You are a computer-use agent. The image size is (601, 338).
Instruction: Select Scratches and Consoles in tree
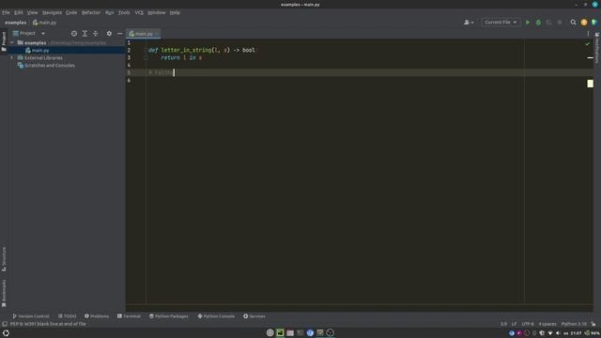point(50,66)
